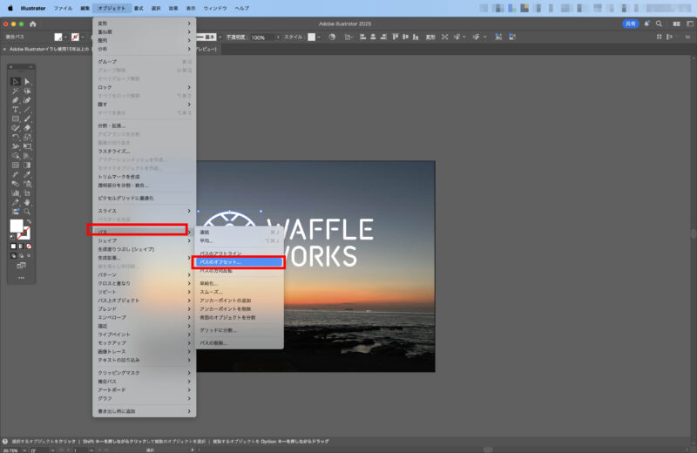The height and width of the screenshot is (453, 697).
Task: Click the white Fill color swatch
Action: pos(17,226)
